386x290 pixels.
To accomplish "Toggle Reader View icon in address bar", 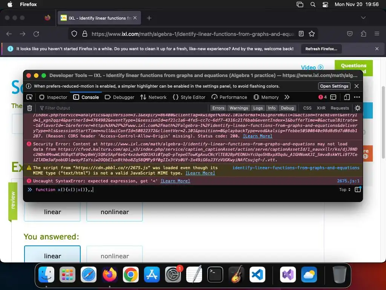I will point(301,34).
